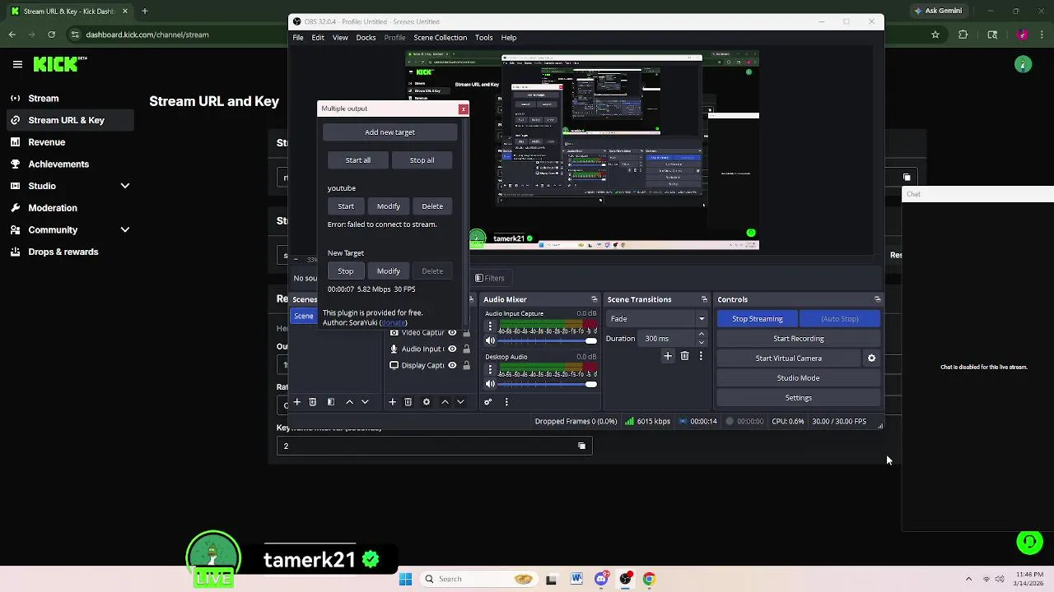Screen dimensions: 1054x592
Task: Move scene up with arrow icon
Action: point(349,402)
